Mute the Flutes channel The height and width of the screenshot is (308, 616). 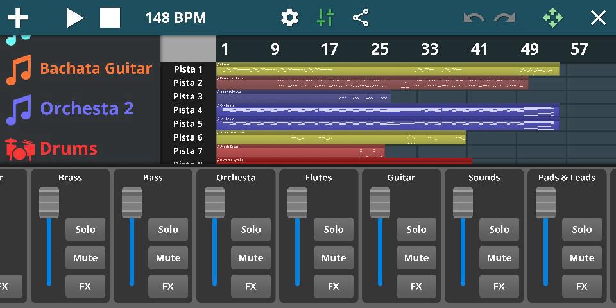tap(334, 258)
